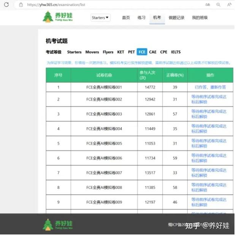Click the paper name FCE全真AI模拟卷007
The height and width of the screenshot is (236, 236).
tap(104, 173)
